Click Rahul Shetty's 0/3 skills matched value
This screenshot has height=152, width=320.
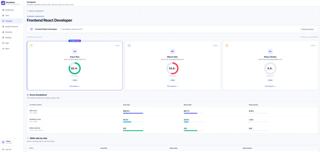tap(251, 128)
